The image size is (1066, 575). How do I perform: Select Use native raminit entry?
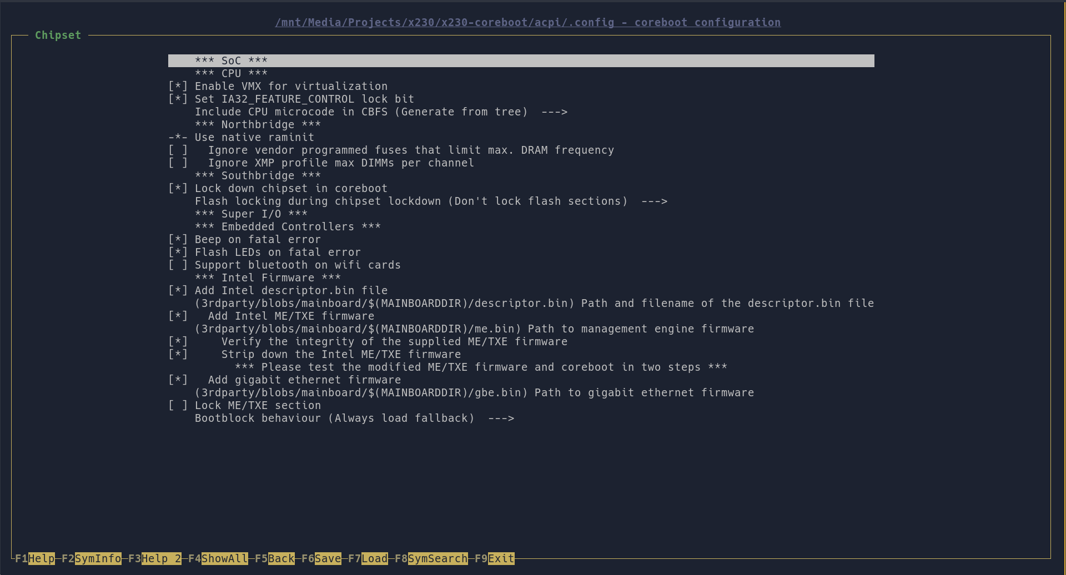click(x=242, y=137)
